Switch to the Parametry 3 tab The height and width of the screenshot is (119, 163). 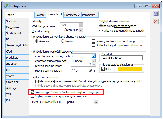coord(90,15)
